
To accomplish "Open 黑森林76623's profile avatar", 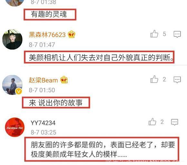I will tap(12, 40).
